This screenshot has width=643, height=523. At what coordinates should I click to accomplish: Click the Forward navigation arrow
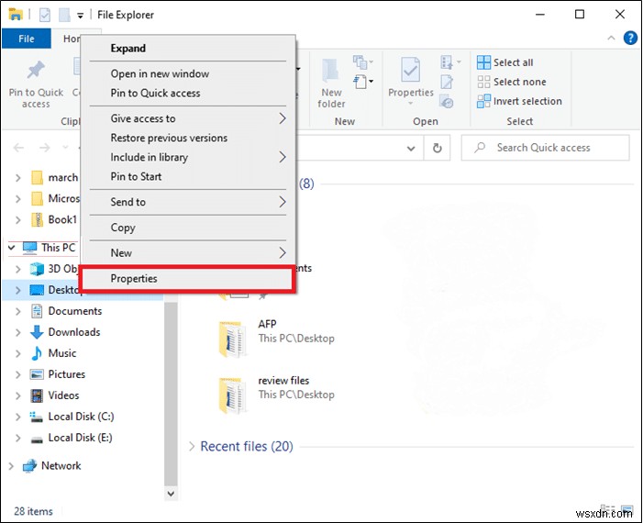tap(44, 148)
